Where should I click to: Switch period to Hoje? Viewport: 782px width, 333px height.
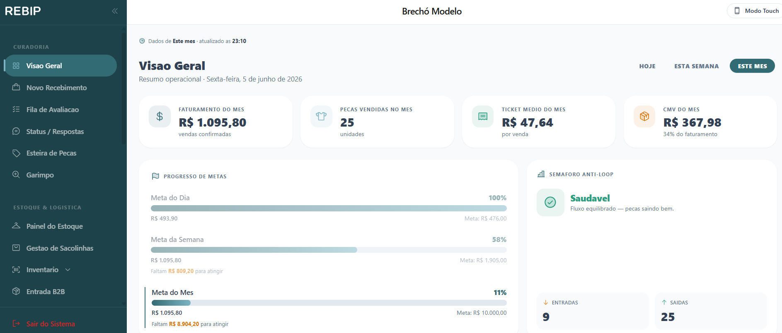click(x=647, y=66)
